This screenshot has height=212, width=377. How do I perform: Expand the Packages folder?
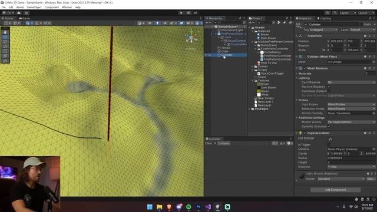(x=249, y=109)
